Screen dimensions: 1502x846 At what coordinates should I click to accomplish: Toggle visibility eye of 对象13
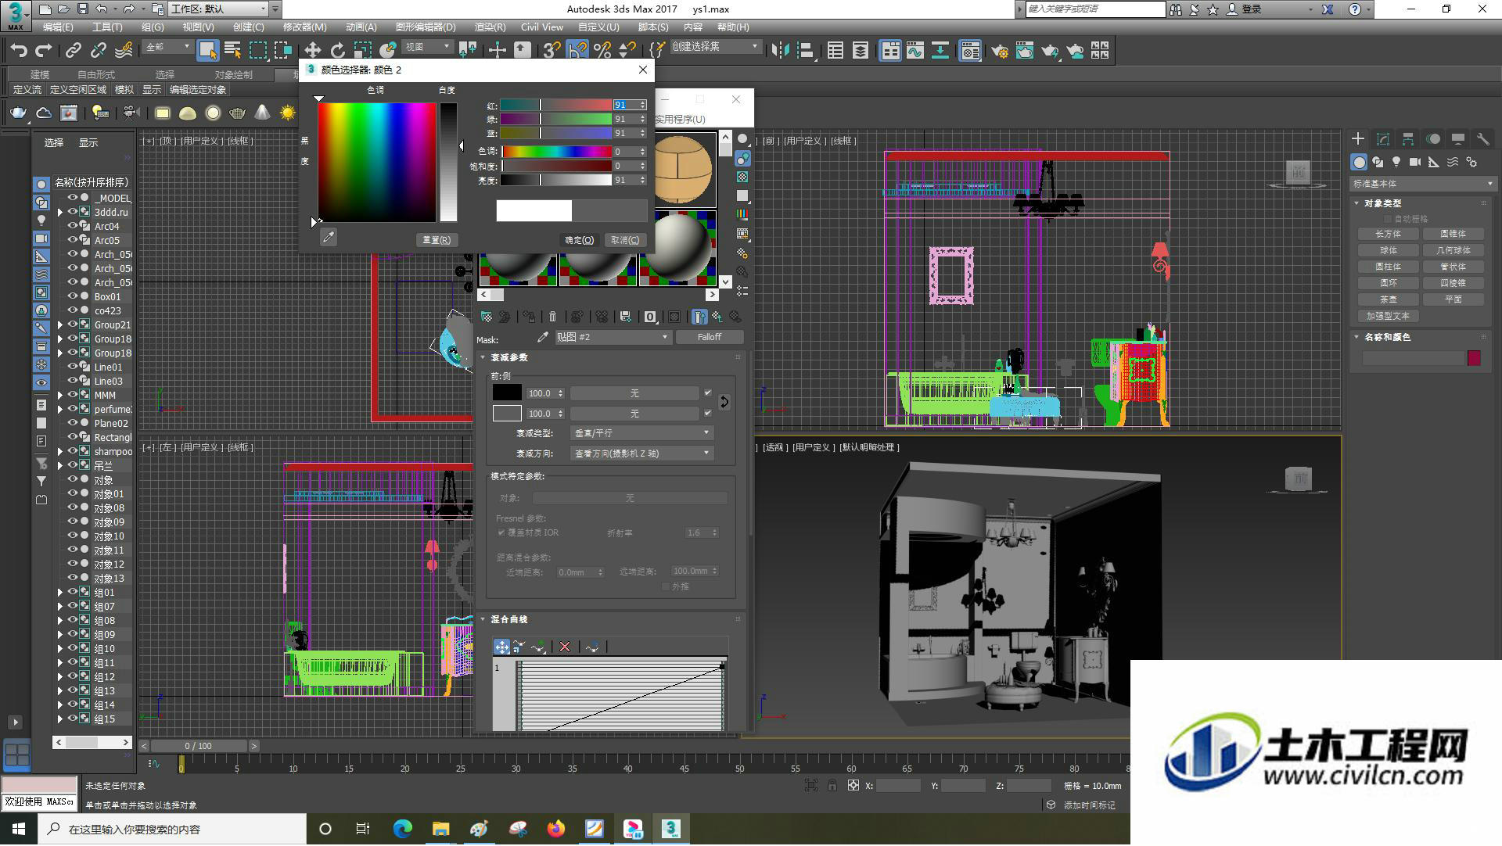[72, 578]
